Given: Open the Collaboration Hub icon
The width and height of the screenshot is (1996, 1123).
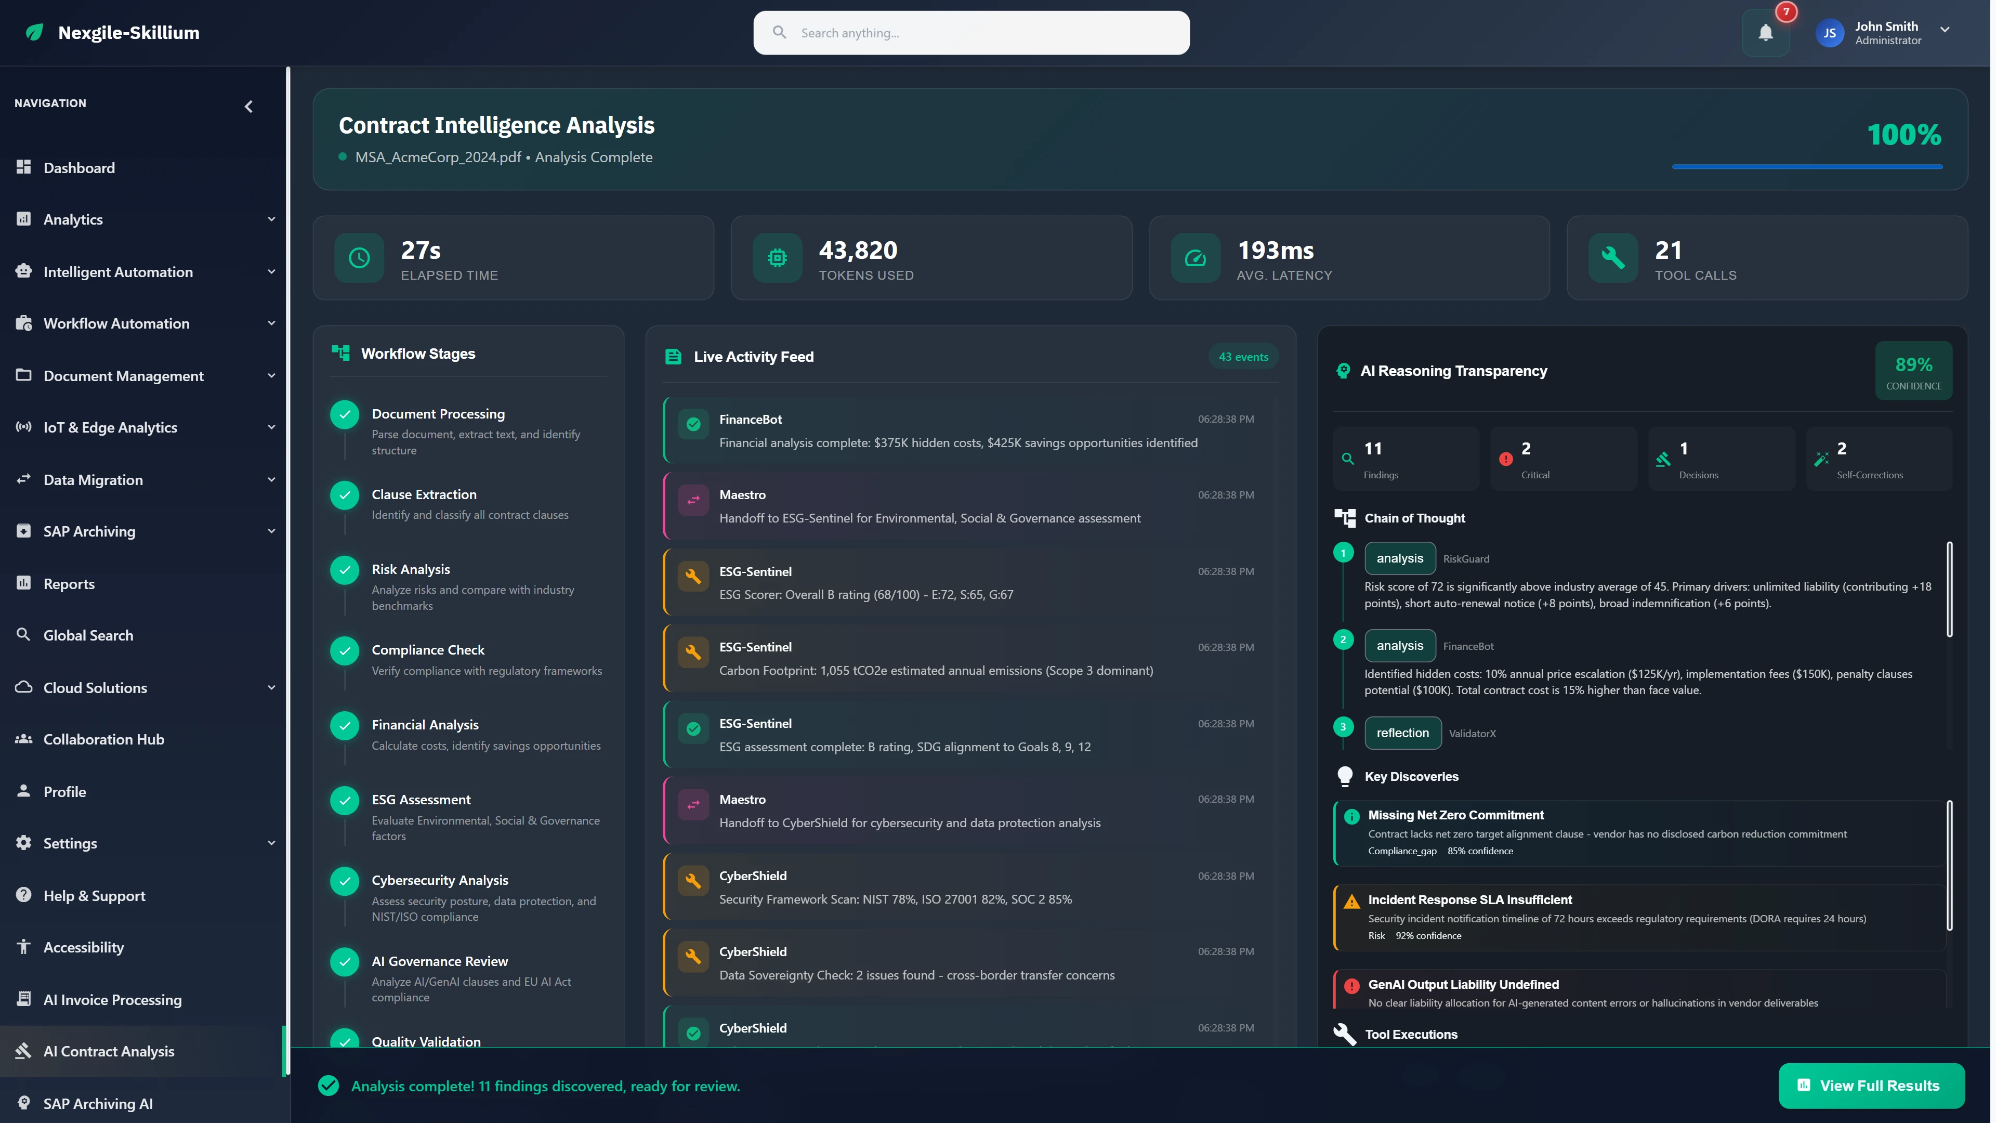Looking at the screenshot, I should pyautogui.click(x=24, y=739).
